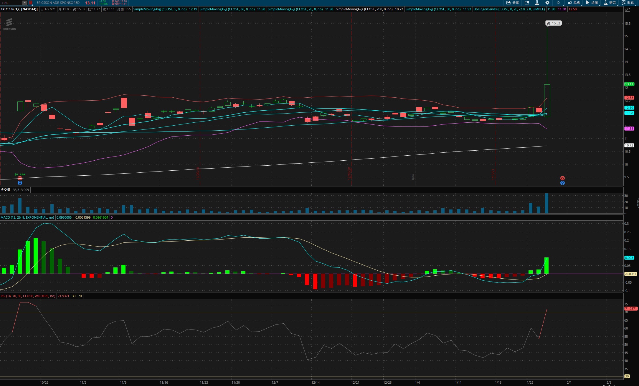Click the red phone icon near 10/26
639x386 pixels.
click(x=20, y=178)
